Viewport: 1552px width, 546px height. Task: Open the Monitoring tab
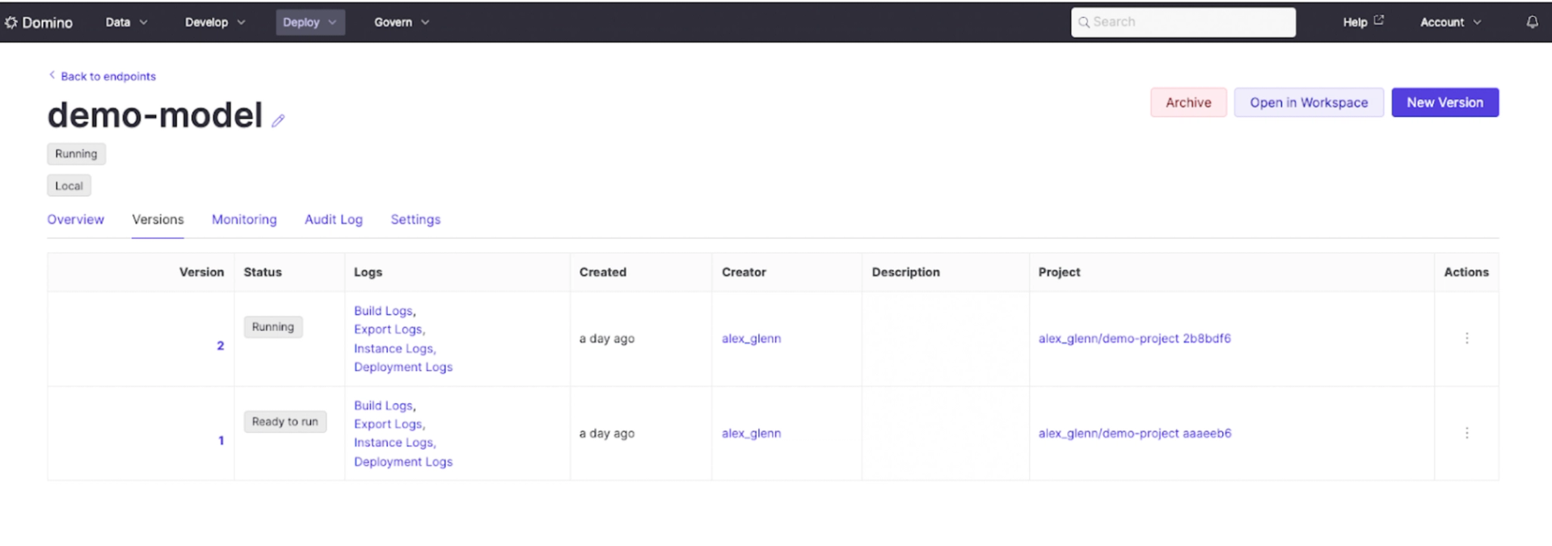coord(244,220)
